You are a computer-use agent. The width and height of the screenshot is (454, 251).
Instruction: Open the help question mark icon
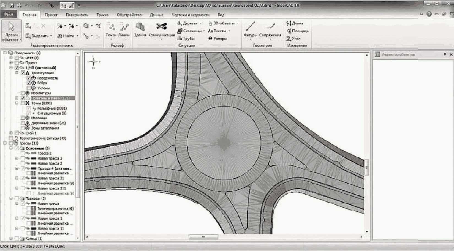tap(429, 14)
